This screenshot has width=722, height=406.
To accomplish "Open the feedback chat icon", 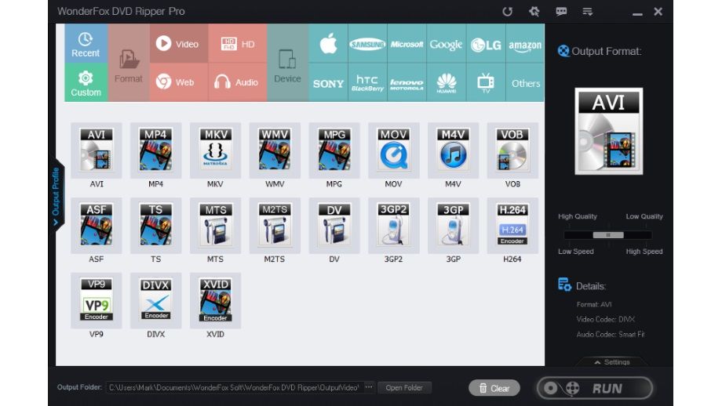I will click(x=561, y=12).
